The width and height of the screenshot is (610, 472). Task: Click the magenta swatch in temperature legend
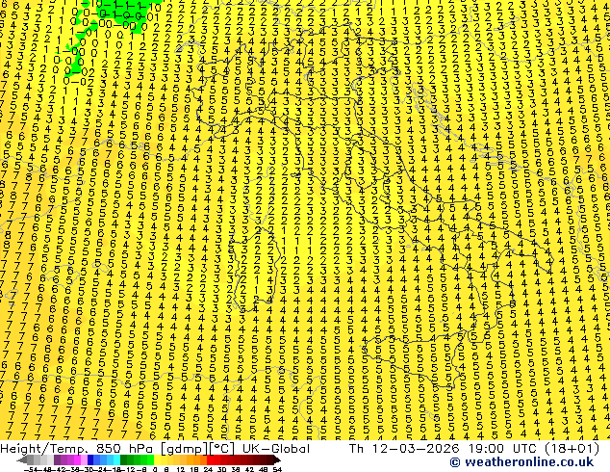coord(77,459)
